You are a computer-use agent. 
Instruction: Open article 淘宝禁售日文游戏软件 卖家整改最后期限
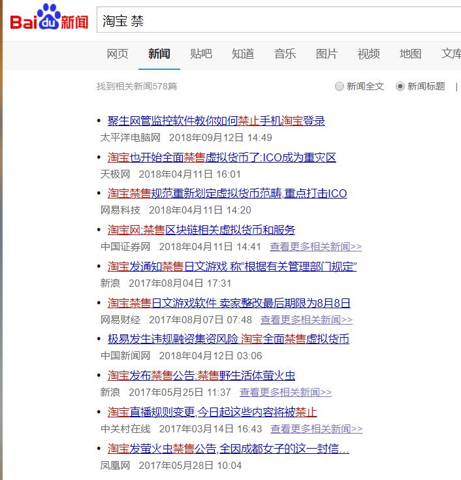coord(229,303)
